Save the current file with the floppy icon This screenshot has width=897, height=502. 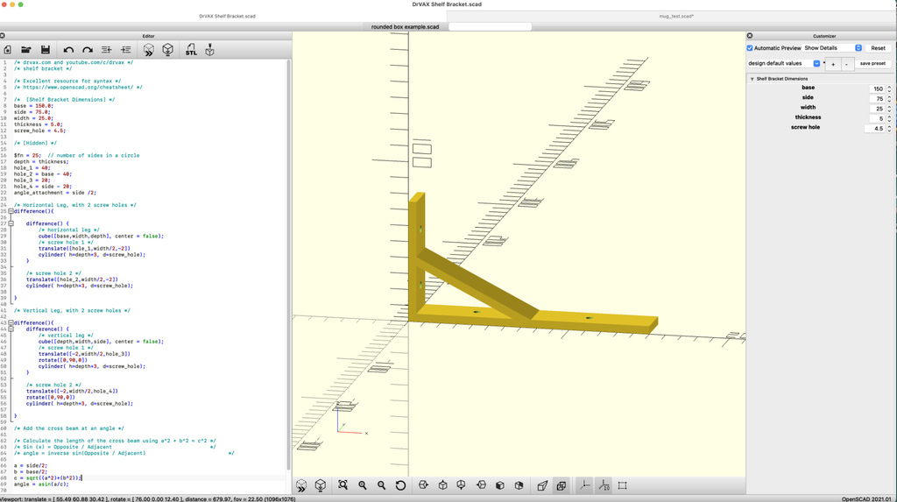46,50
